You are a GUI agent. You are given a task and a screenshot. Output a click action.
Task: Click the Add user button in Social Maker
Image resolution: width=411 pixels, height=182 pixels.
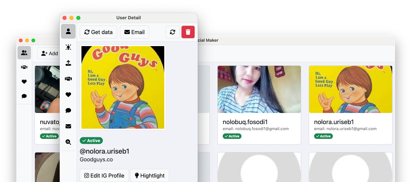pos(49,53)
